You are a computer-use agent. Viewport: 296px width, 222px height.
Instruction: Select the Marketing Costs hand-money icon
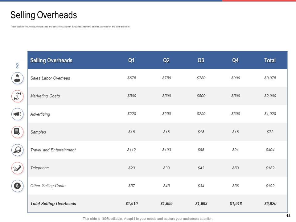(x=17, y=96)
